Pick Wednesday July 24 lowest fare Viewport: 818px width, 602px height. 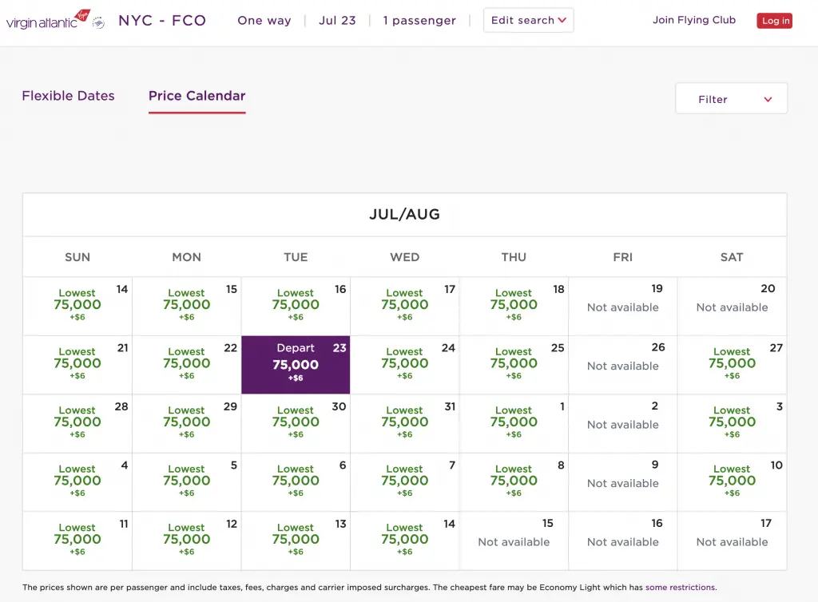[405, 363]
